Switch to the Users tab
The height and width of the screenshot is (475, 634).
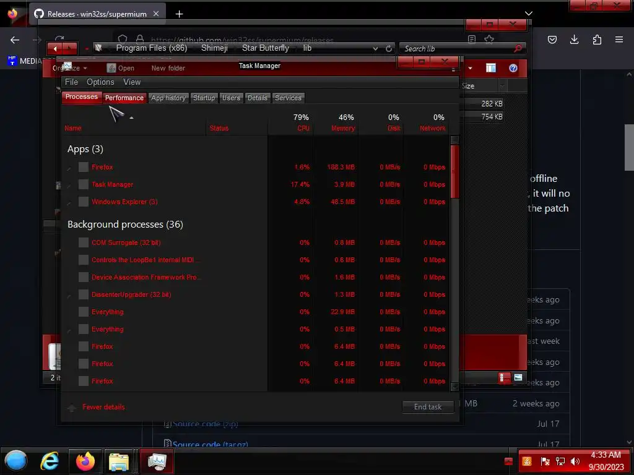point(231,98)
